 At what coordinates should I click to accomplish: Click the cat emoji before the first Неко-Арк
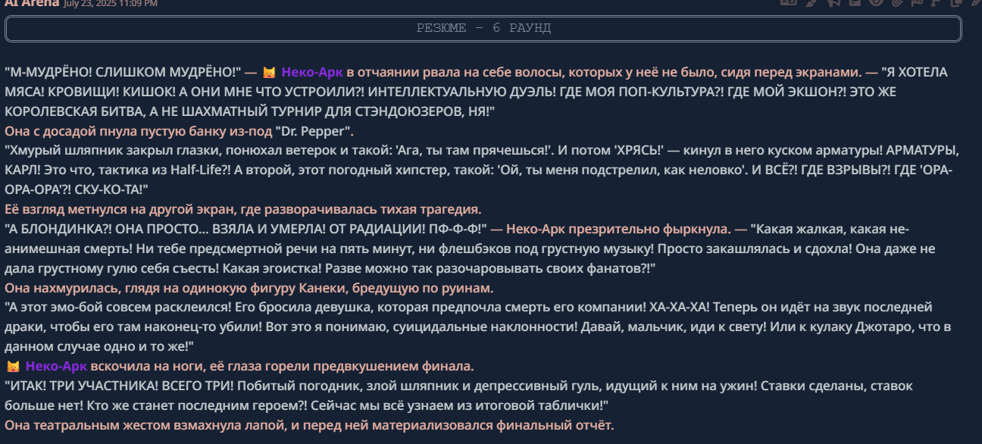[x=269, y=73]
